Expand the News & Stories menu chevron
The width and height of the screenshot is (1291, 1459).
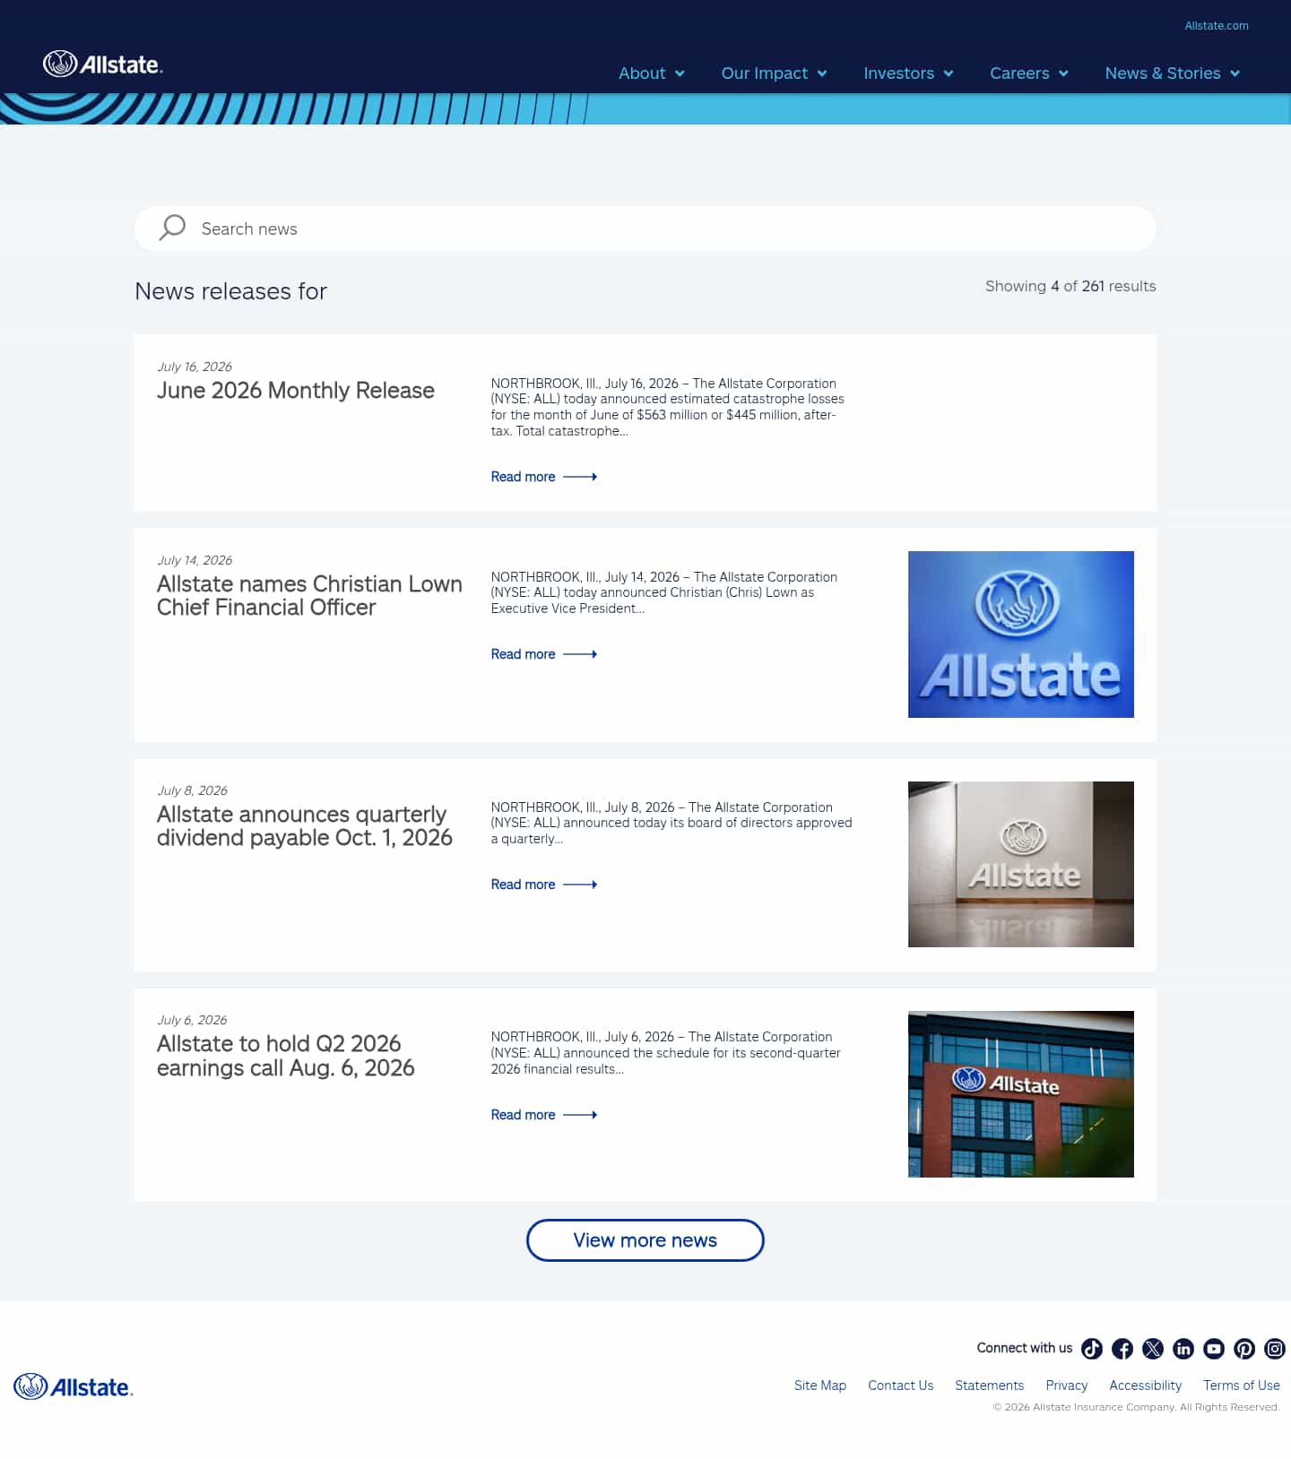point(1235,73)
